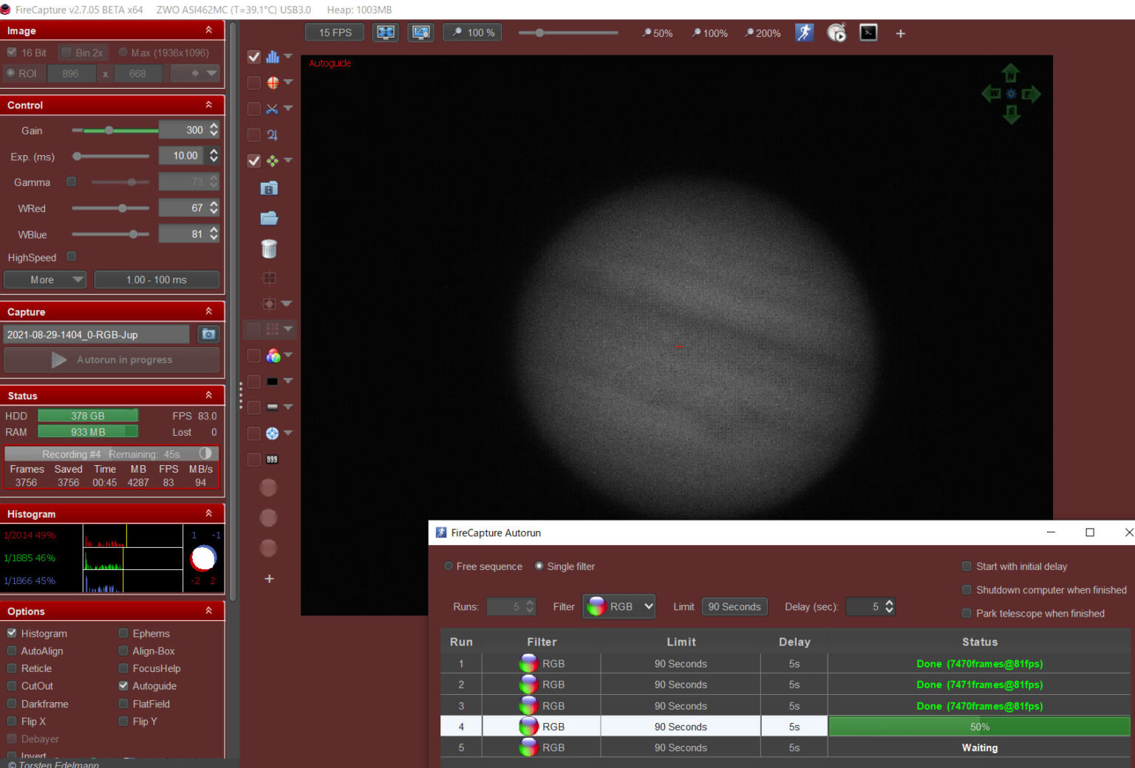This screenshot has width=1135, height=768.
Task: Select the Free sequence radio button
Action: [x=449, y=566]
